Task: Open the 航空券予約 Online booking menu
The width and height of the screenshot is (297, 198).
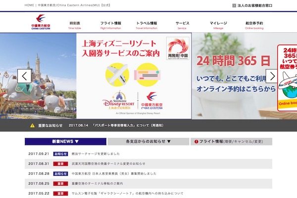Action: pyautogui.click(x=254, y=25)
